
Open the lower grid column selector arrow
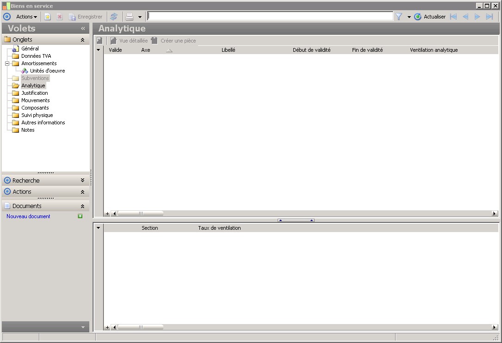98,228
